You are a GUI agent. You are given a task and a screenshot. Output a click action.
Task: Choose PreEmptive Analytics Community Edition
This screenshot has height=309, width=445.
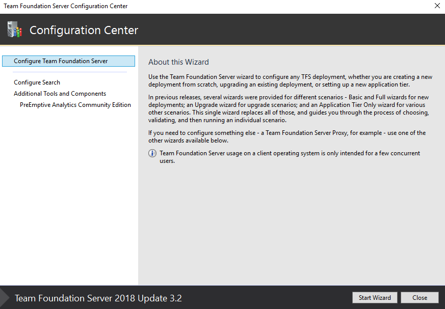pos(75,105)
